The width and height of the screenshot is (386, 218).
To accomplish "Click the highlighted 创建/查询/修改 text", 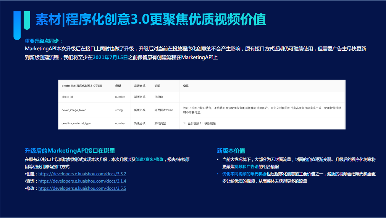I will click(x=150, y=160).
